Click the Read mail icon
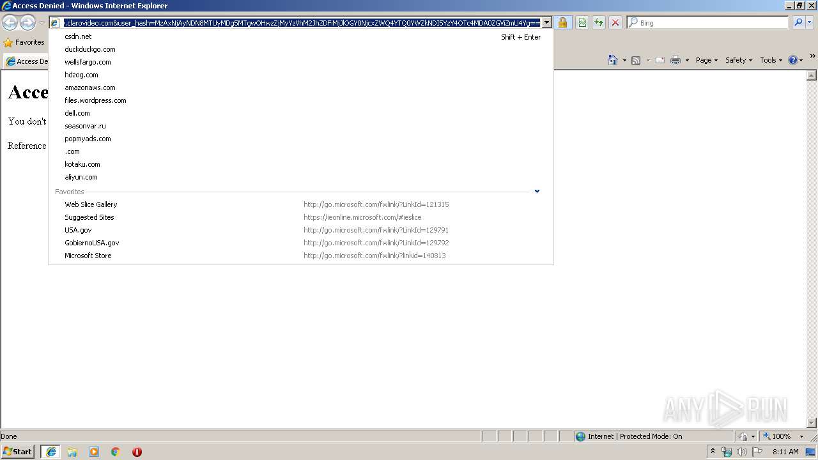This screenshot has width=818, height=460. pos(660,60)
